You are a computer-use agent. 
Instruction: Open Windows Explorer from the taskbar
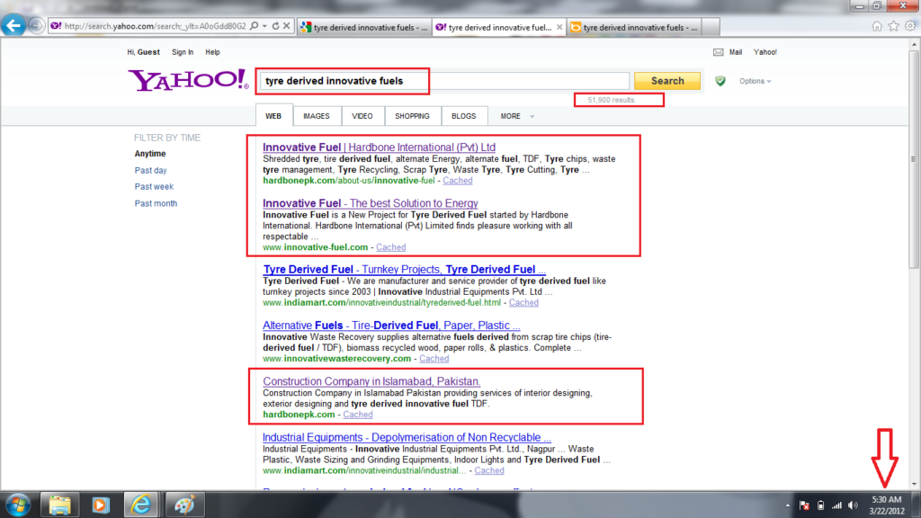coord(60,505)
